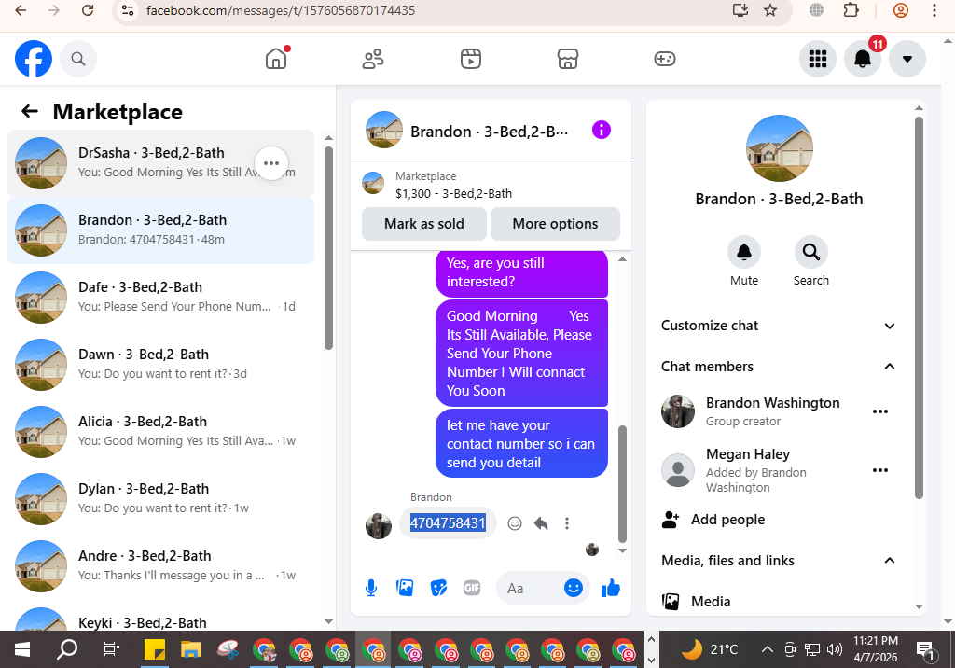
Task: Show hidden system tray icons
Action: click(768, 649)
